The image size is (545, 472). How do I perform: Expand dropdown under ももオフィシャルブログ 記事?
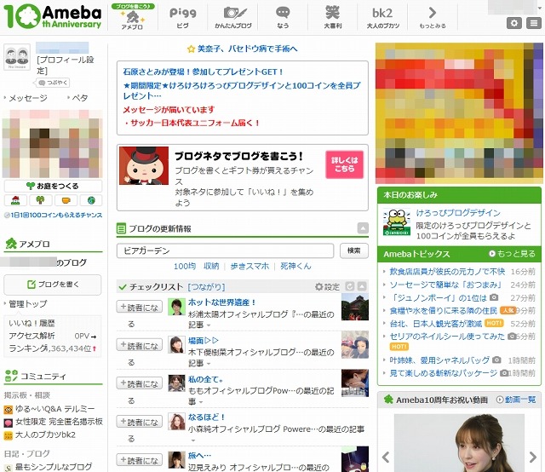pos(201,402)
